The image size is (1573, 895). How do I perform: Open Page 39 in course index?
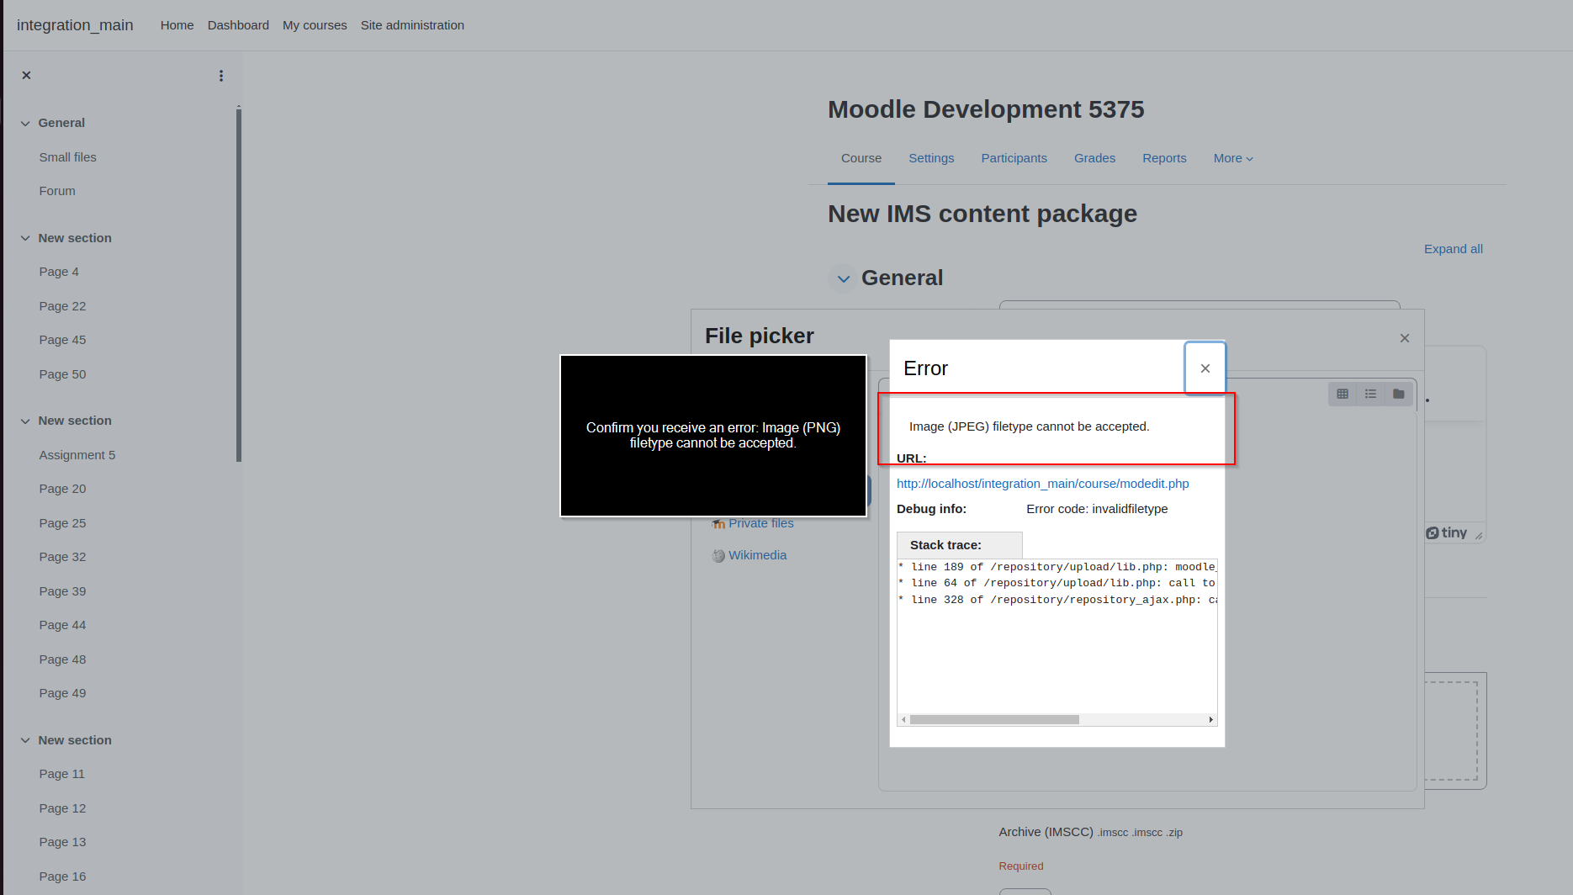(x=62, y=591)
